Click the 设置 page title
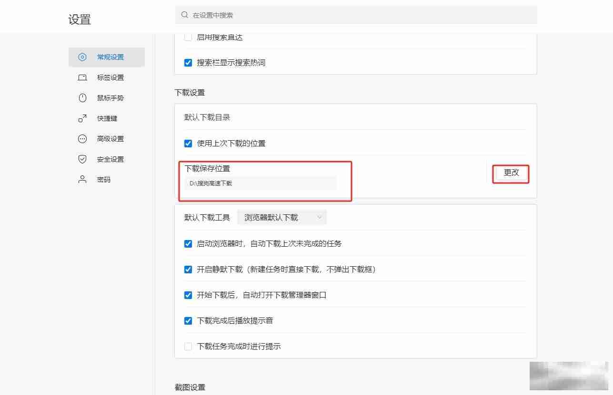The width and height of the screenshot is (613, 395). coord(80,19)
